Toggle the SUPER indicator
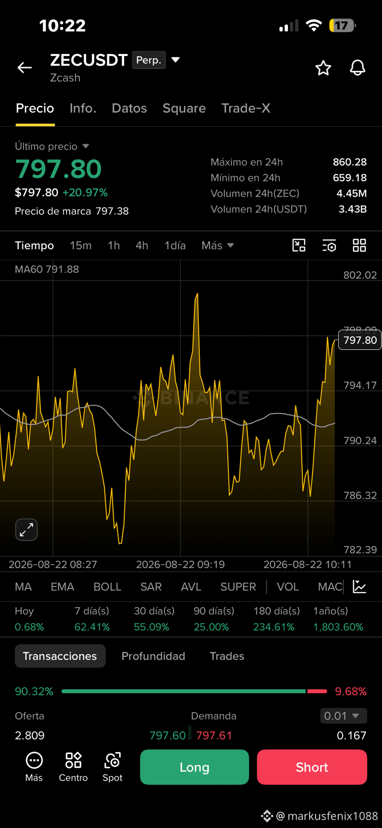 point(238,587)
